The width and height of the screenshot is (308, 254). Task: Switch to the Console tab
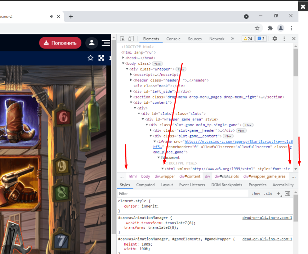tap(173, 39)
